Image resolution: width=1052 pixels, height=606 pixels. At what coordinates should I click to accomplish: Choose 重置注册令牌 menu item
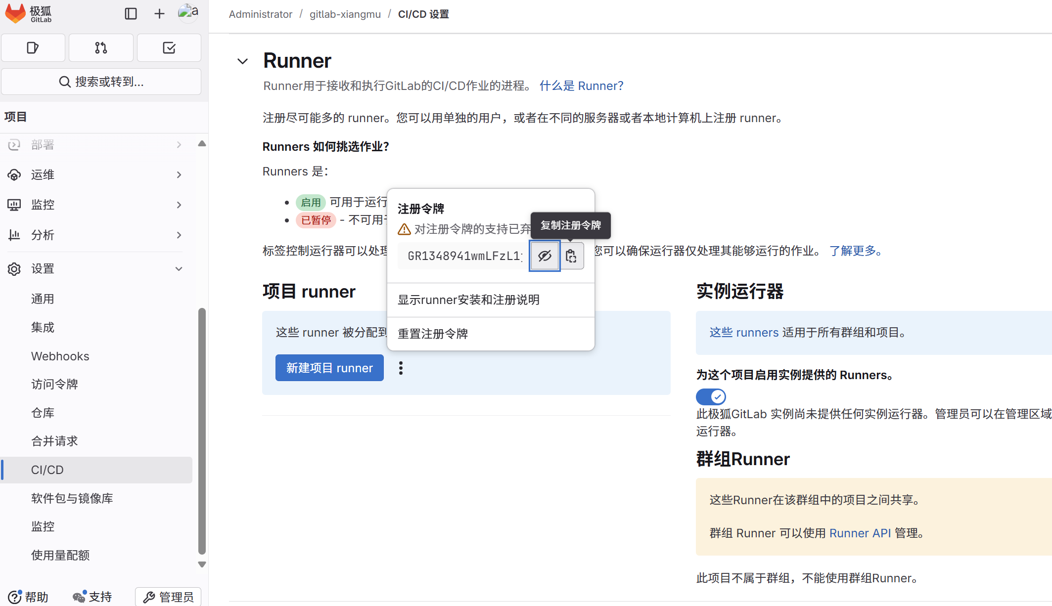pyautogui.click(x=491, y=334)
